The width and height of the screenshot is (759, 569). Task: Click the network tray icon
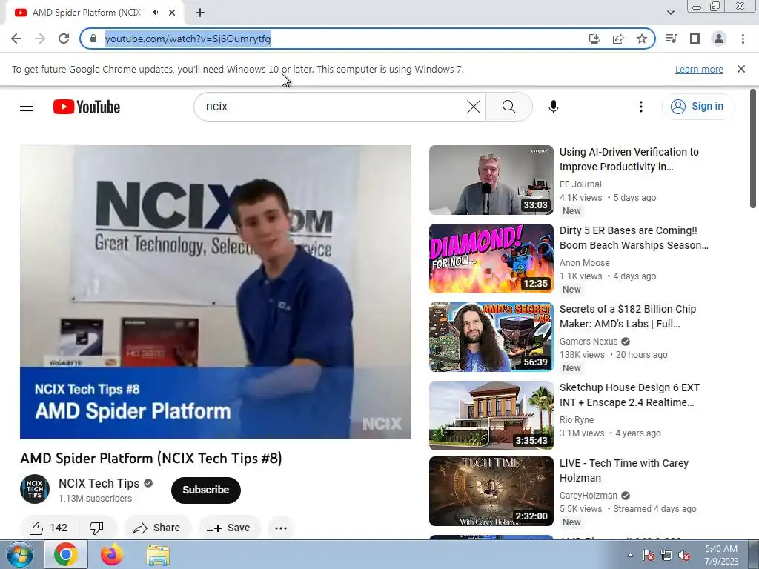click(666, 555)
